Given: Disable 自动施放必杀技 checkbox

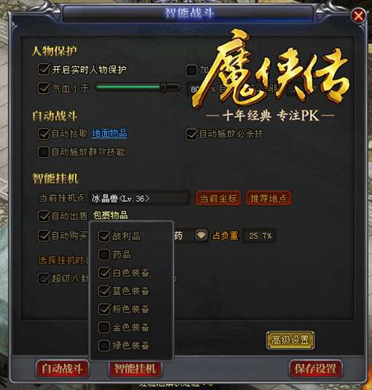Looking at the screenshot, I should (191, 134).
